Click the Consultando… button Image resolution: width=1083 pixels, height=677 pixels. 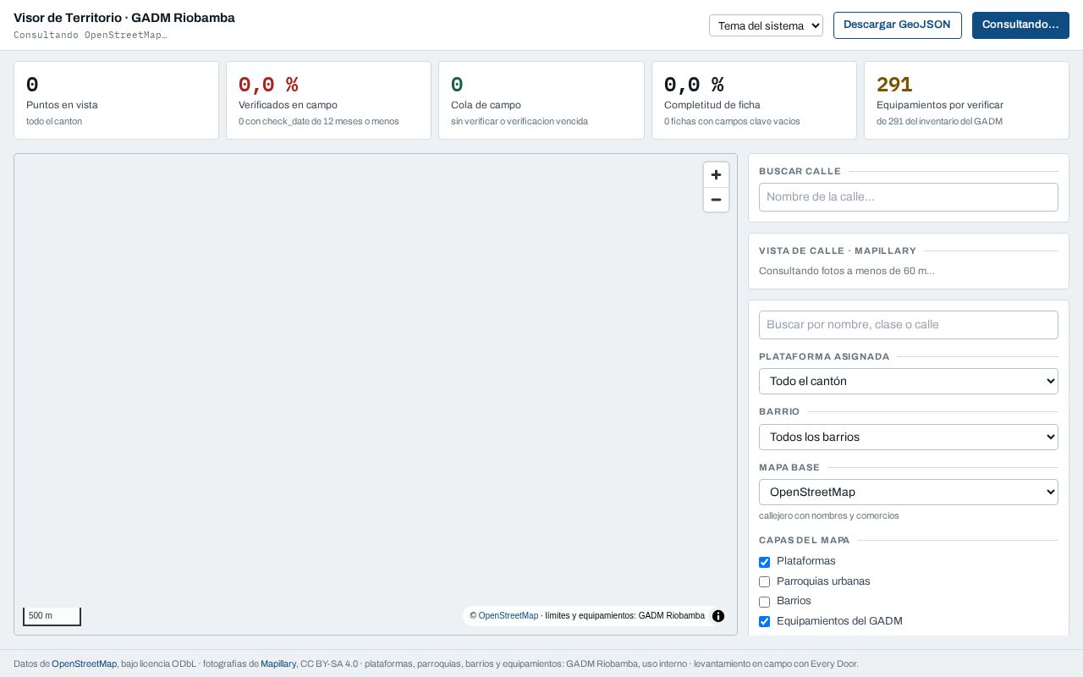coord(1020,25)
